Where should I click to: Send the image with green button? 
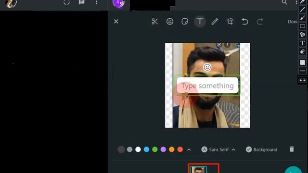pyautogui.click(x=293, y=170)
